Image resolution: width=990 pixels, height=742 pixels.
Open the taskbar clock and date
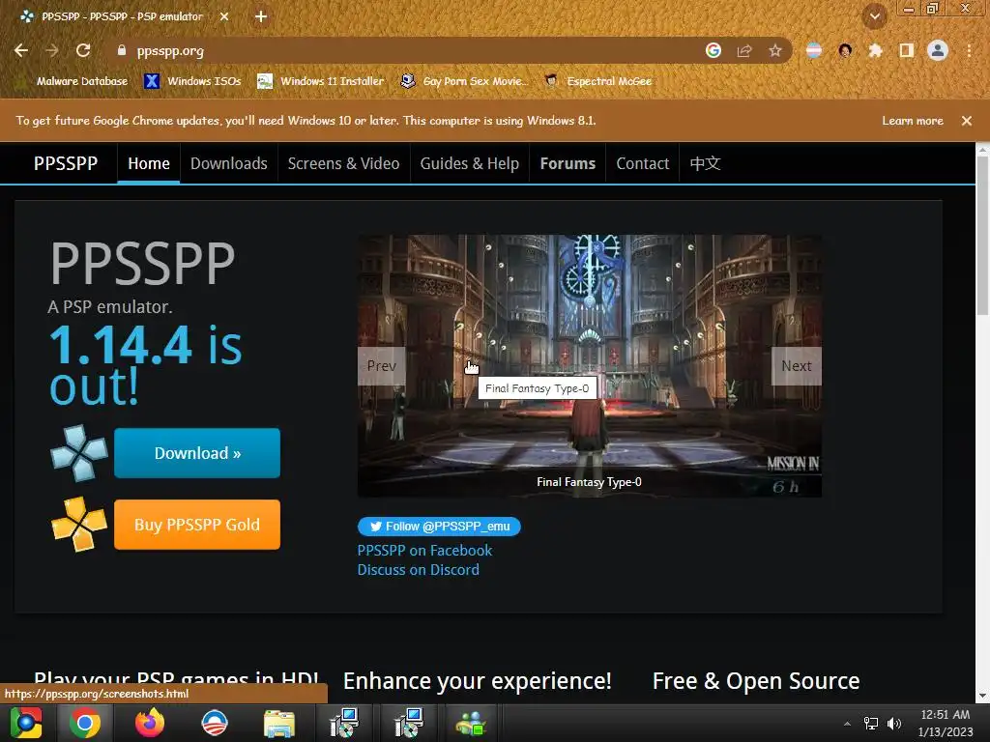click(x=946, y=724)
